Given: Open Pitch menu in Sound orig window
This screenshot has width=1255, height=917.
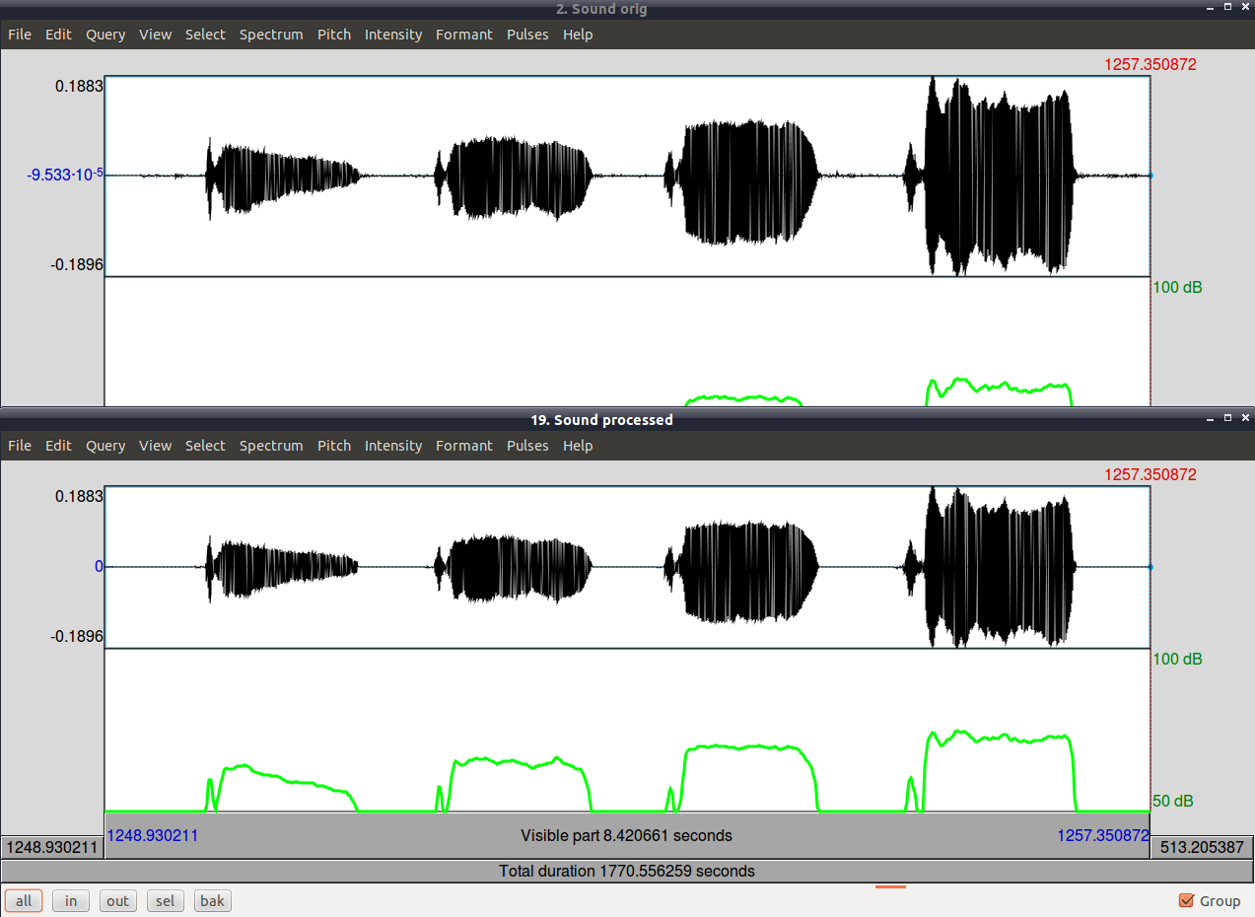Looking at the screenshot, I should pyautogui.click(x=334, y=35).
